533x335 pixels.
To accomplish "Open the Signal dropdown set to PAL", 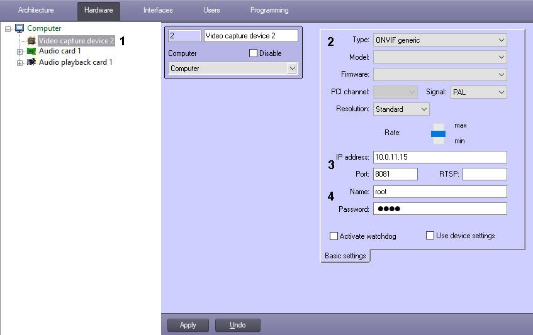I will pos(478,92).
